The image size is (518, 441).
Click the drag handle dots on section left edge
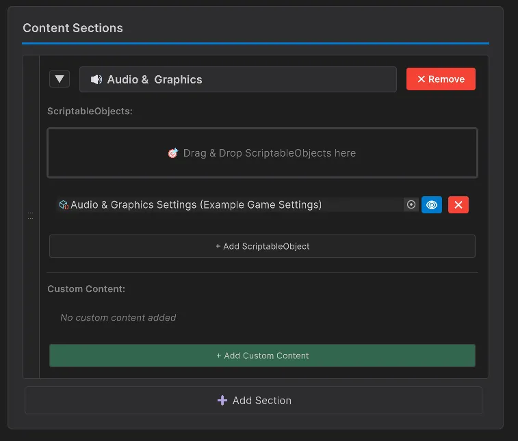30,215
